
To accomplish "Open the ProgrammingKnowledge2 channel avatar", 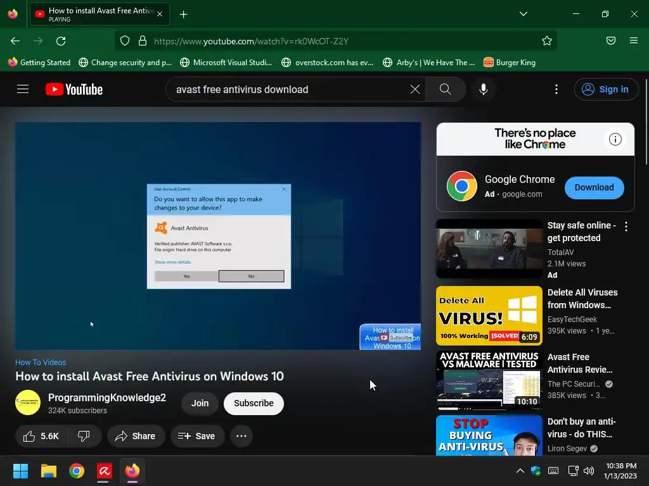I will pos(28,402).
